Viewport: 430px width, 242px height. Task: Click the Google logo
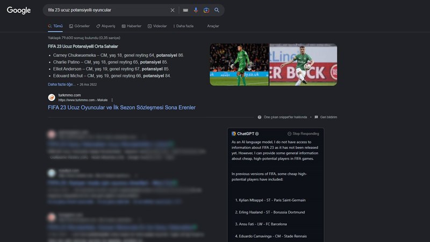point(19,10)
